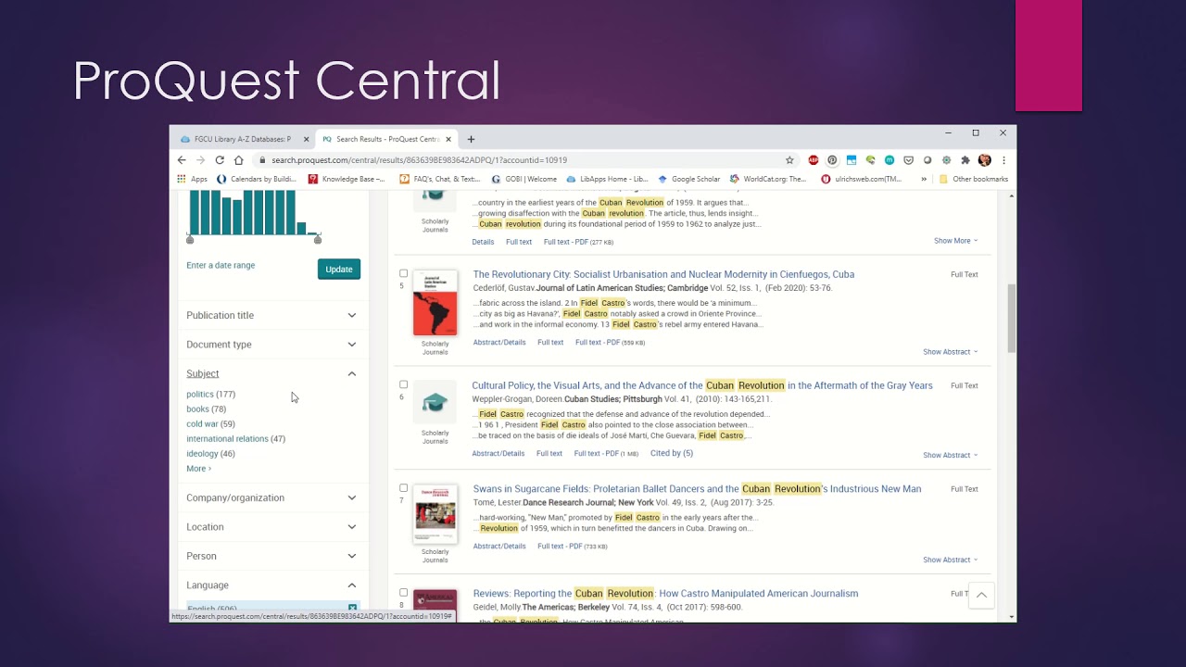Select the checkbox for result 8
The image size is (1186, 667).
(x=403, y=592)
